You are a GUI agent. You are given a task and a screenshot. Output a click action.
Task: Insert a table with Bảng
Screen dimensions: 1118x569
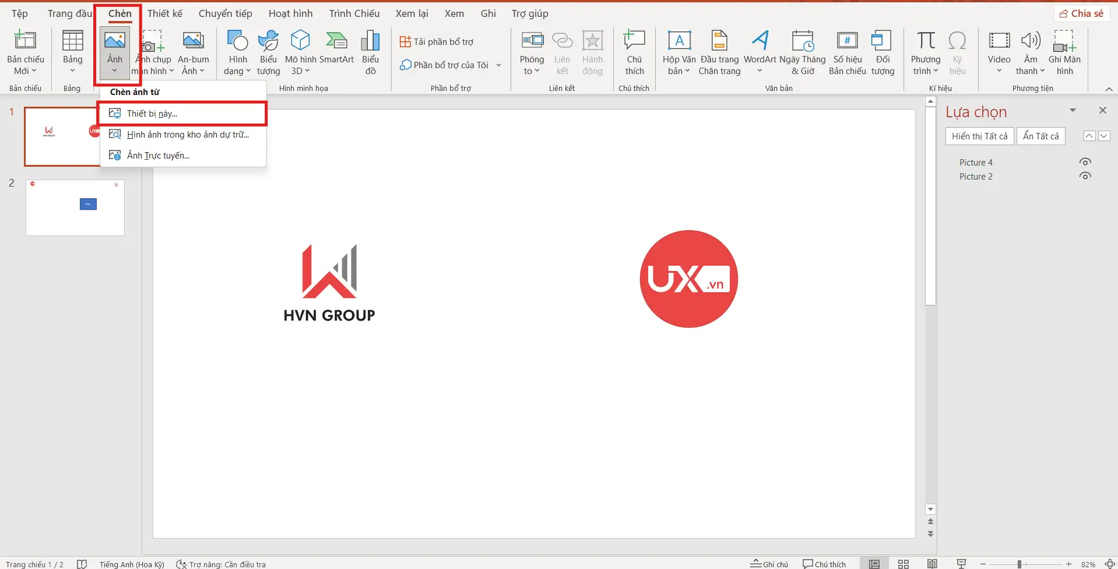point(72,52)
